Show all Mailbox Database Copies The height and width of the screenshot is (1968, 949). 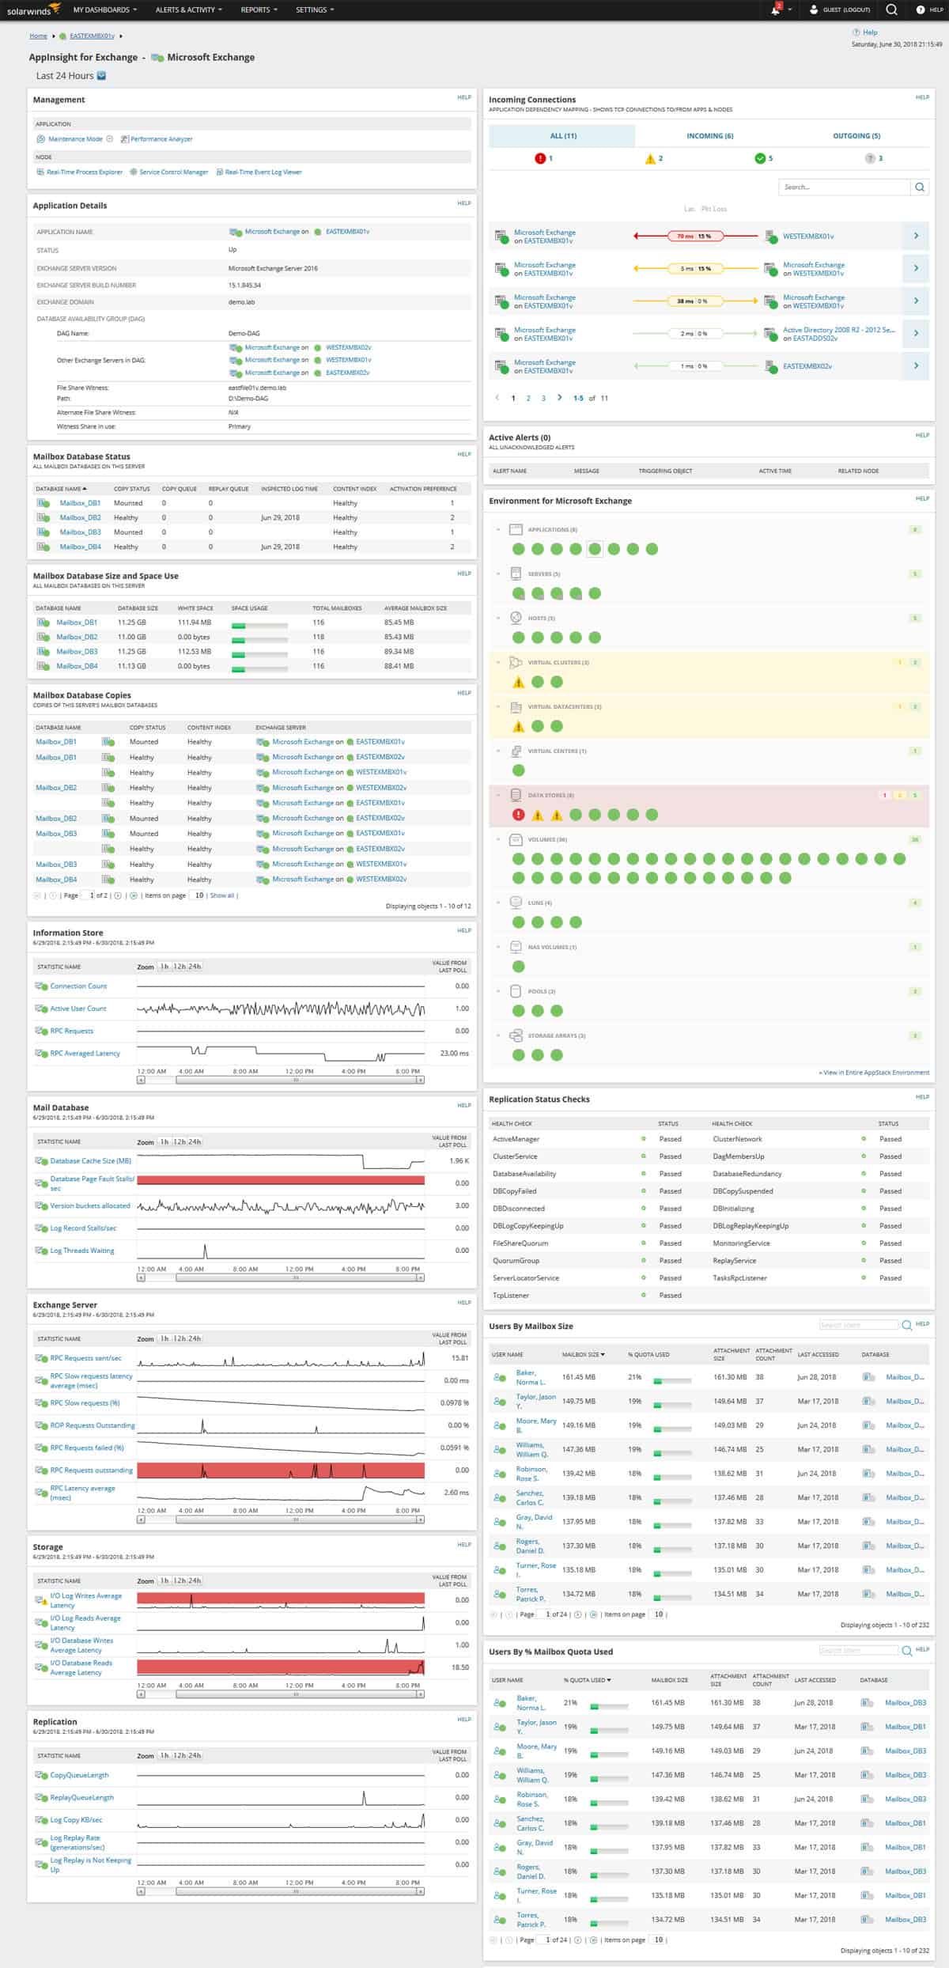(221, 895)
